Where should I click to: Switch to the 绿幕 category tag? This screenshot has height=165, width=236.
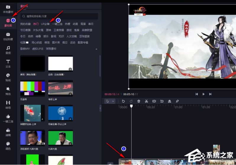(x=38, y=36)
